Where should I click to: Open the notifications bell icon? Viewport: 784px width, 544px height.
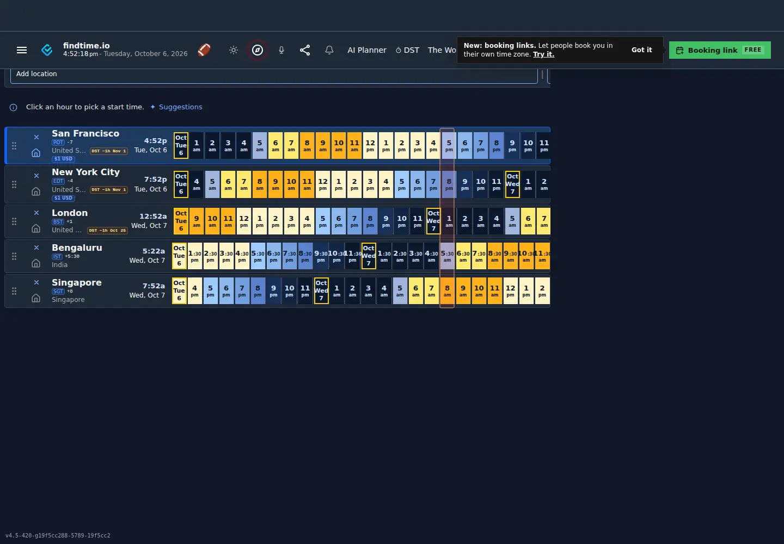point(329,50)
